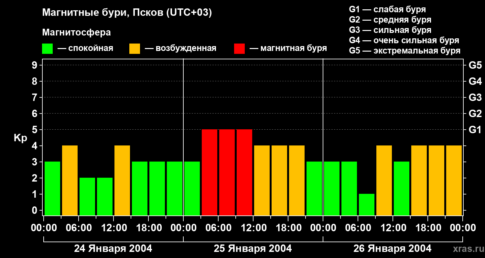Click the 24 January 09:00–12:00 green bar
This screenshot has height=258, width=485.
click(105, 196)
